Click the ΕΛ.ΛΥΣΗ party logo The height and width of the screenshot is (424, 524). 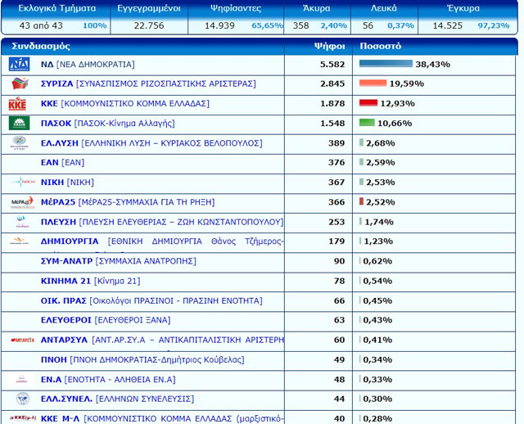[20, 143]
